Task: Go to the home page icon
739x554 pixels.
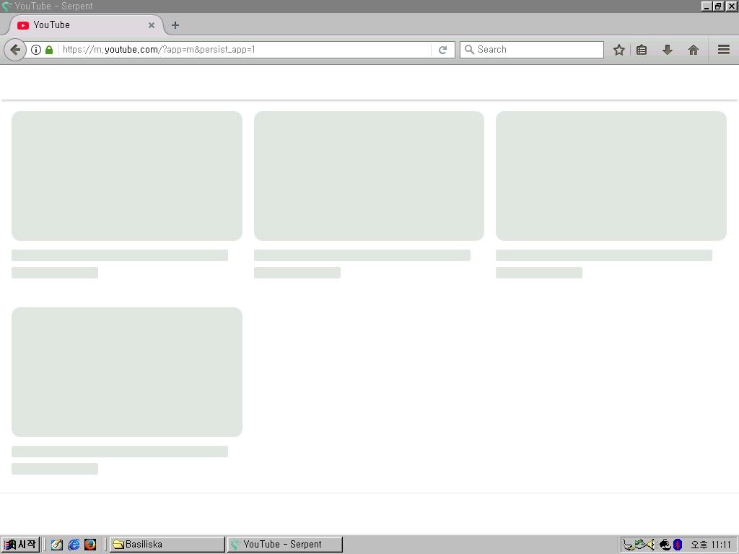Action: click(694, 50)
